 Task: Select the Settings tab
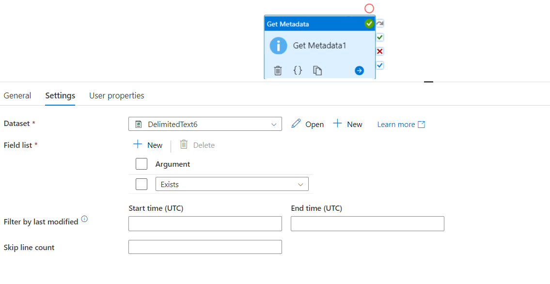click(60, 95)
